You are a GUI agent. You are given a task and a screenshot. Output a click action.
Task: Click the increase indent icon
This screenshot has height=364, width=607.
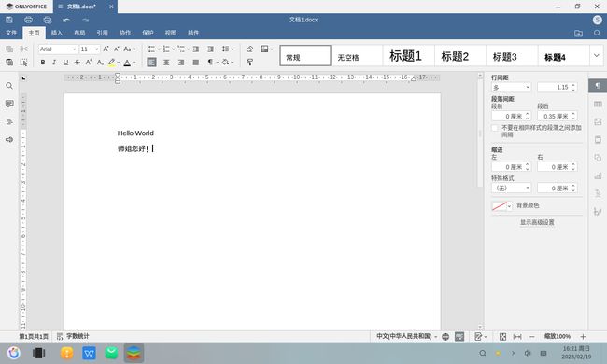pyautogui.click(x=211, y=49)
